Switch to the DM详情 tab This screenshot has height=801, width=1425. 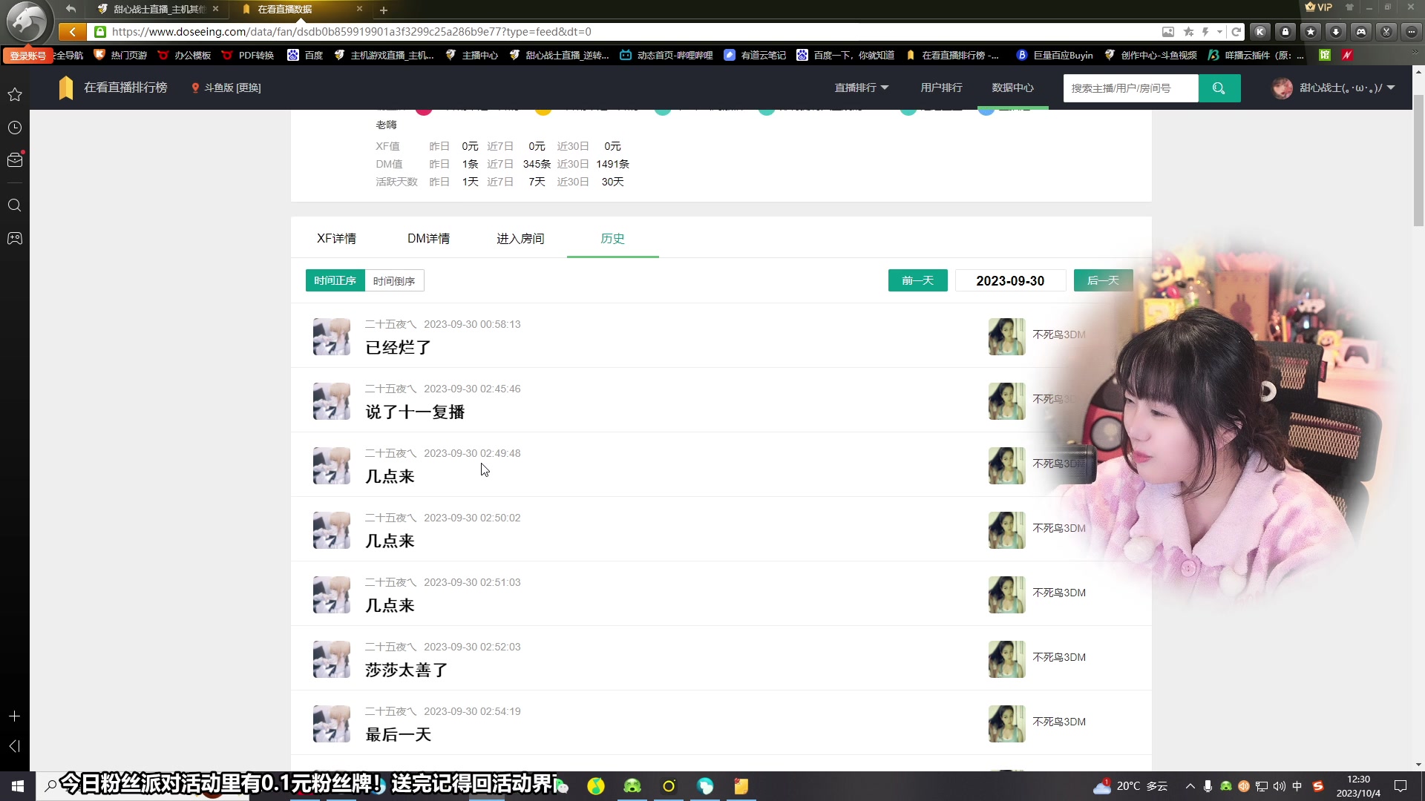(x=429, y=238)
